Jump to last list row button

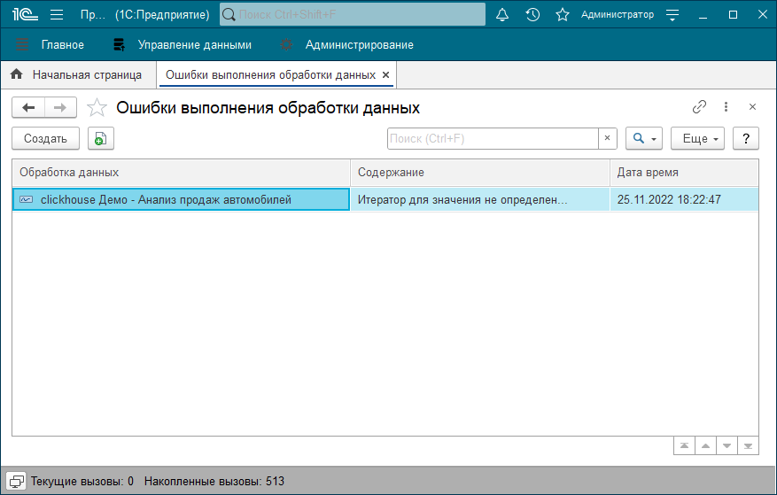coord(749,446)
